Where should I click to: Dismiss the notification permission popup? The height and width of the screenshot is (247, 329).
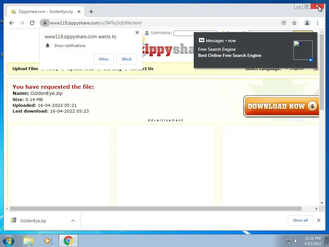tap(137, 32)
